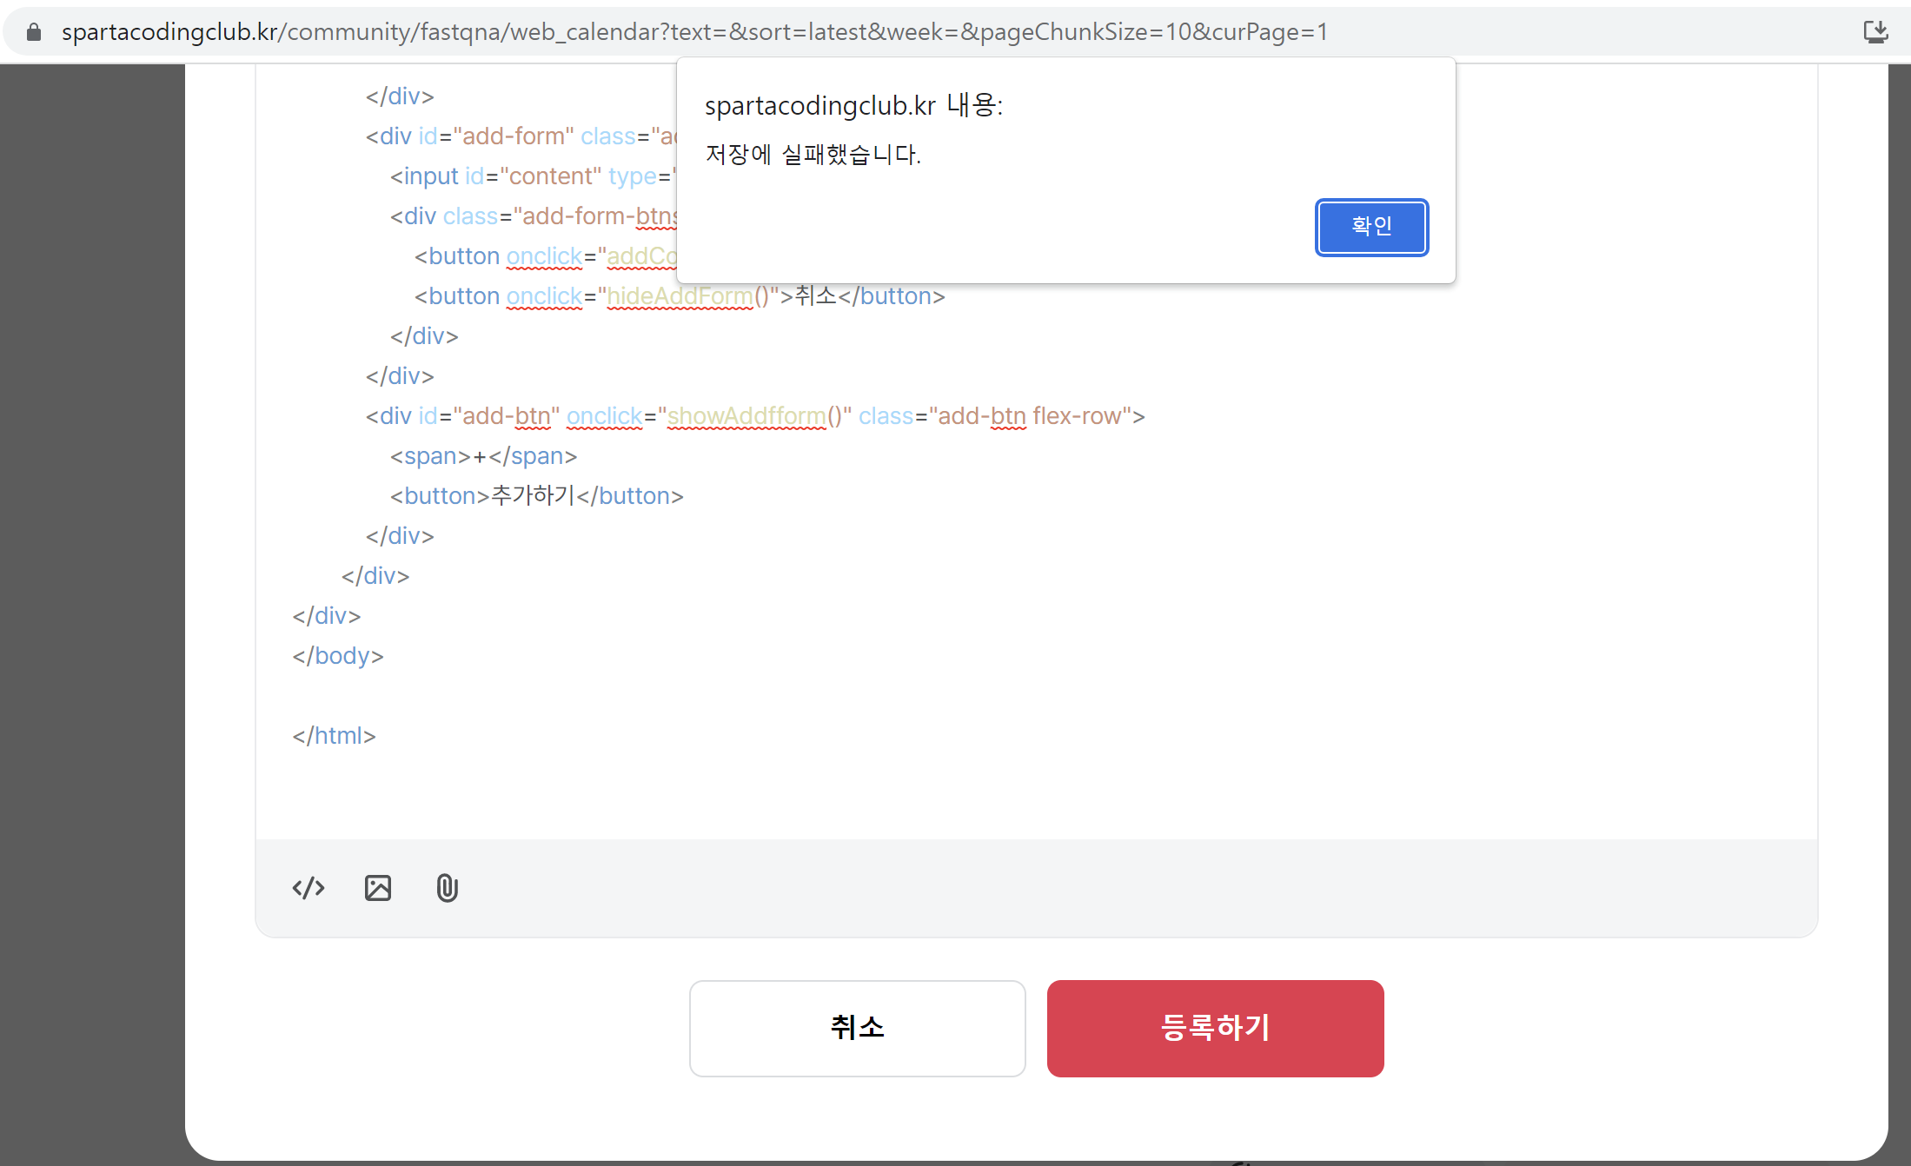Click the 등록하기 submit button
This screenshot has height=1166, width=1911.
click(x=1215, y=1028)
